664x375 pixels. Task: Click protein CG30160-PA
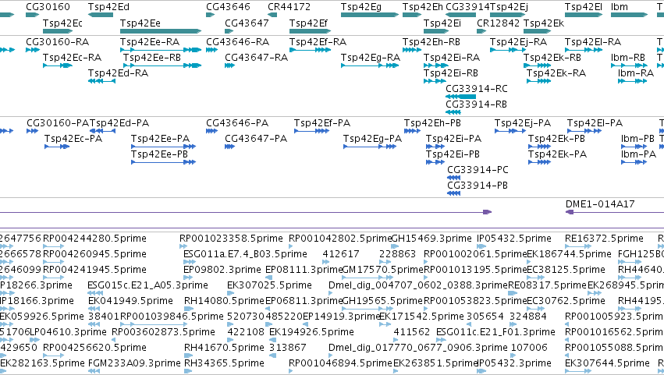pos(58,123)
